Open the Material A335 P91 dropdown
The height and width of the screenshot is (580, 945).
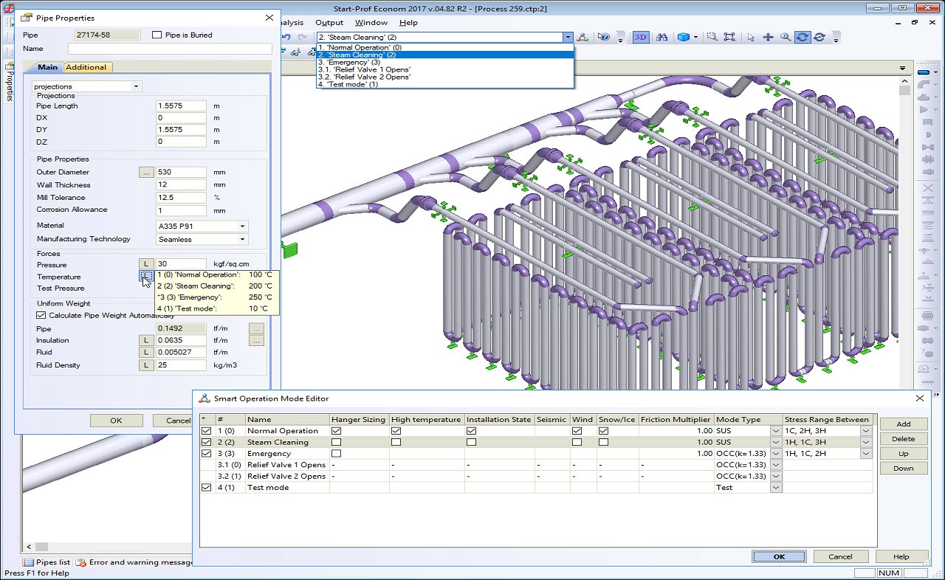pos(242,227)
